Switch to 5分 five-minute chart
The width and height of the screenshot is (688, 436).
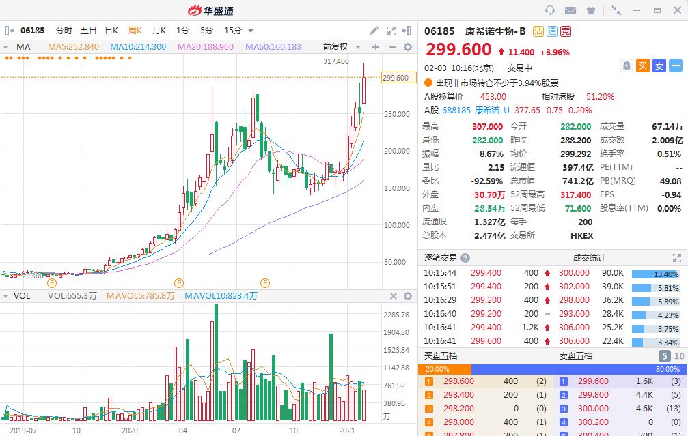point(206,31)
